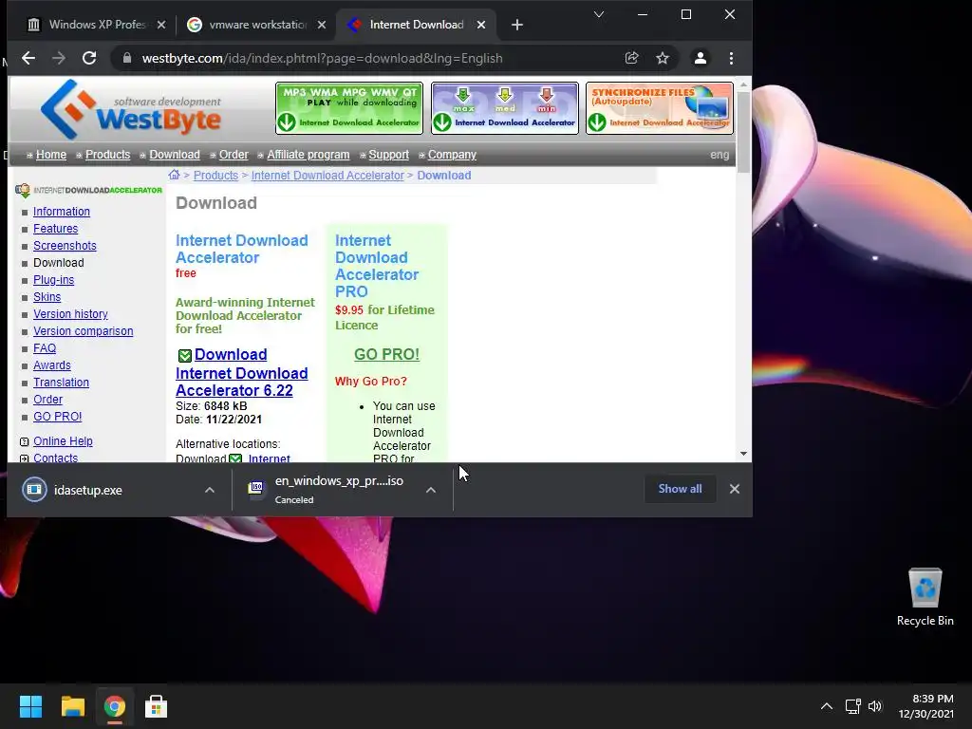The height and width of the screenshot is (729, 972).
Task: Open the Synchronize Files banner
Action: [x=660, y=108]
